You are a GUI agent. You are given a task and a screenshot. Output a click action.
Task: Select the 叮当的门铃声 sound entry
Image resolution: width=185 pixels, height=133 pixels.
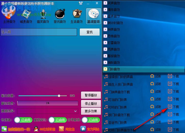click(115, 100)
